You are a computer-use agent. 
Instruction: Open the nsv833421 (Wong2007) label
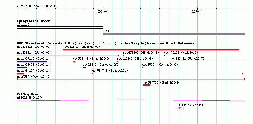click(187, 59)
